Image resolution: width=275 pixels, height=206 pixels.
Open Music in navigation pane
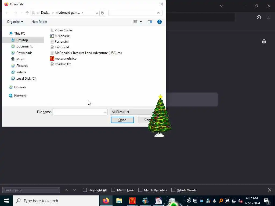[x=20, y=59]
